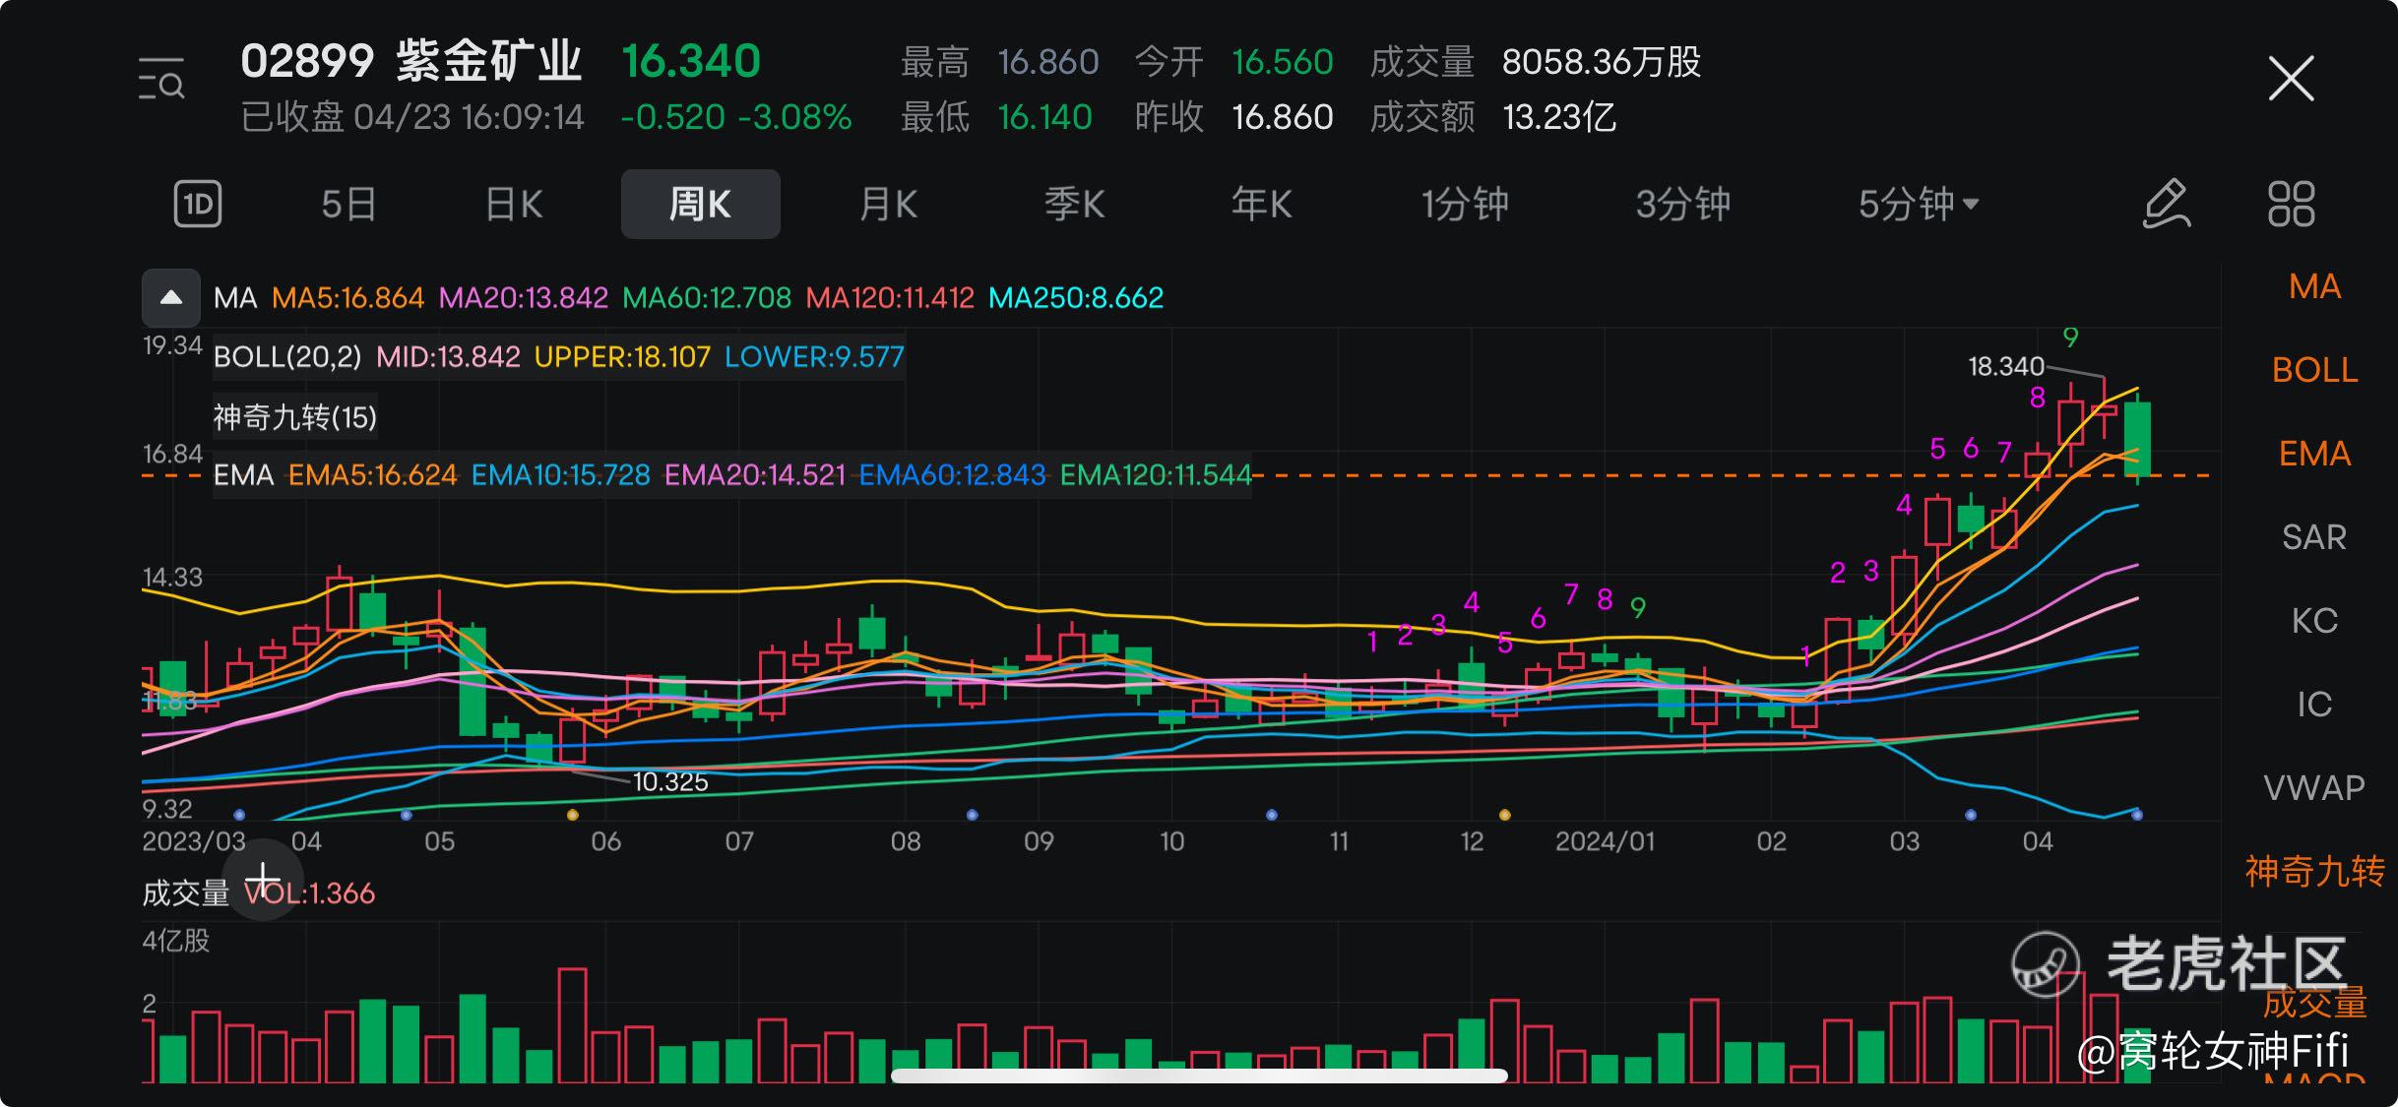Click the yellow event dot near 06
This screenshot has width=2398, height=1107.
[573, 815]
